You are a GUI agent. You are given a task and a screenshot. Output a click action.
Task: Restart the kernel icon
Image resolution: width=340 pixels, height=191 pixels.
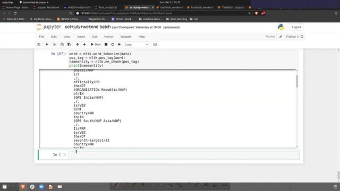coord(113,45)
